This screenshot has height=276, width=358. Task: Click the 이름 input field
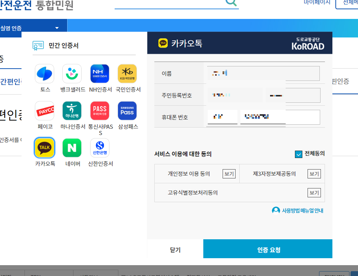point(263,73)
